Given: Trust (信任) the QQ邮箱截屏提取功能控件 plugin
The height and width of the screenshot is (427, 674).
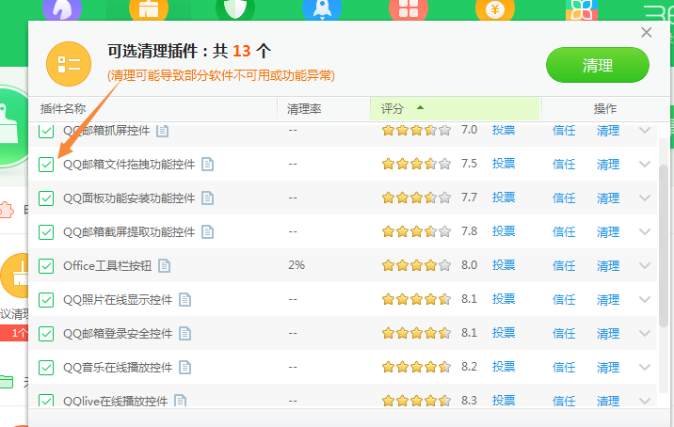Looking at the screenshot, I should click(x=564, y=232).
